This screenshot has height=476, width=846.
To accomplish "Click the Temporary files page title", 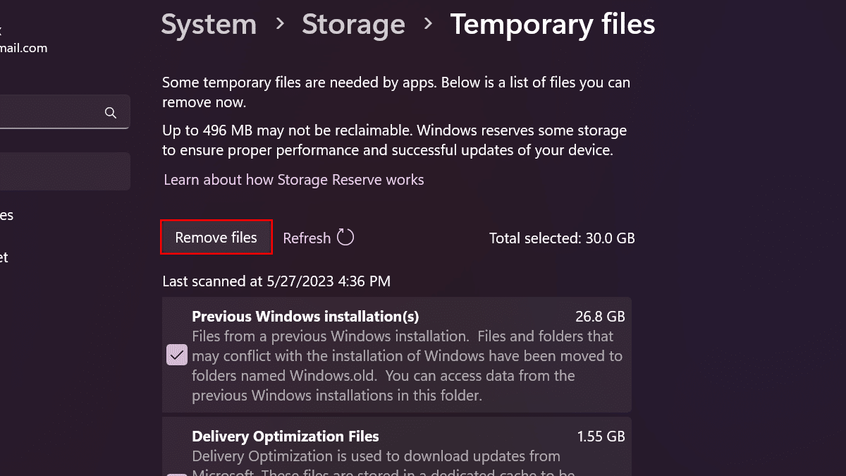I will (553, 25).
